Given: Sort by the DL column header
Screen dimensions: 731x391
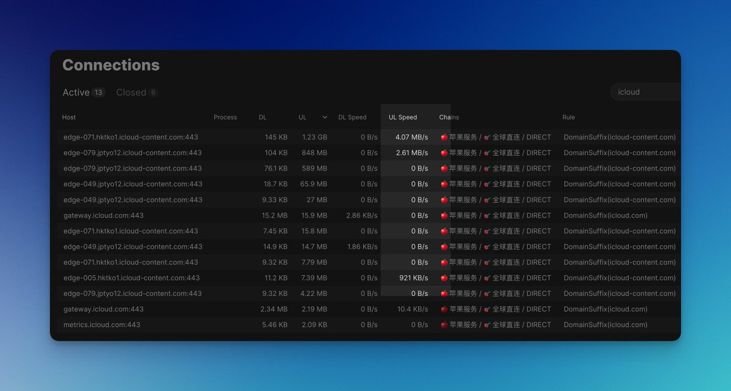Looking at the screenshot, I should point(263,117).
